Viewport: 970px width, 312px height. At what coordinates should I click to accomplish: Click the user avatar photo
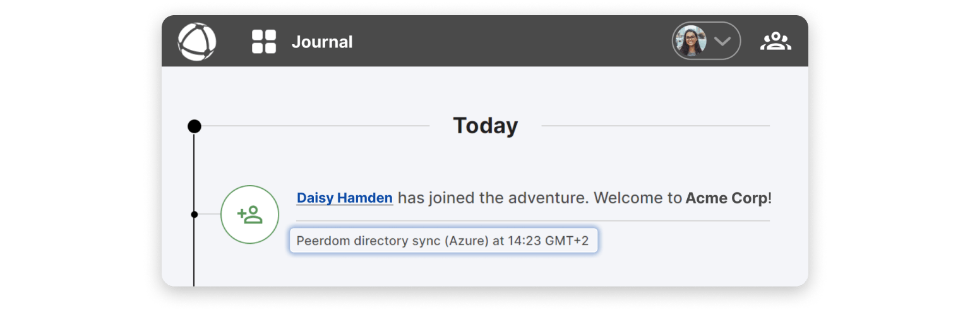690,42
